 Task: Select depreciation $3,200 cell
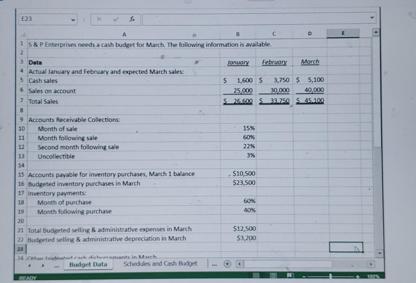pos(239,238)
